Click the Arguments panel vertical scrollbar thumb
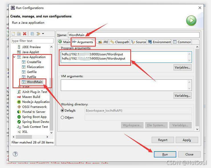211x168 pixels. click(x=197, y=87)
